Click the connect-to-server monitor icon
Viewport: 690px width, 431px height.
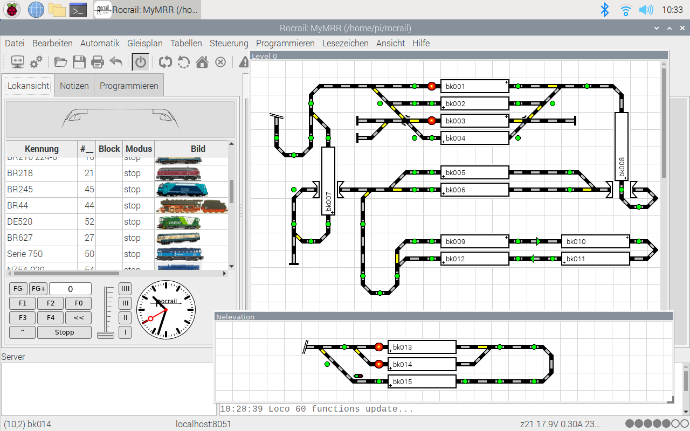click(x=18, y=62)
